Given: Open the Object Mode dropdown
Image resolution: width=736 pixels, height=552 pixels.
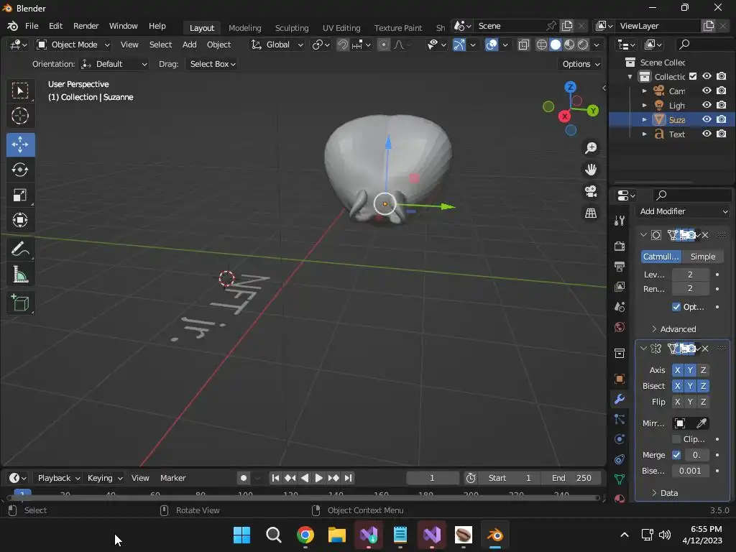Looking at the screenshot, I should pyautogui.click(x=74, y=45).
